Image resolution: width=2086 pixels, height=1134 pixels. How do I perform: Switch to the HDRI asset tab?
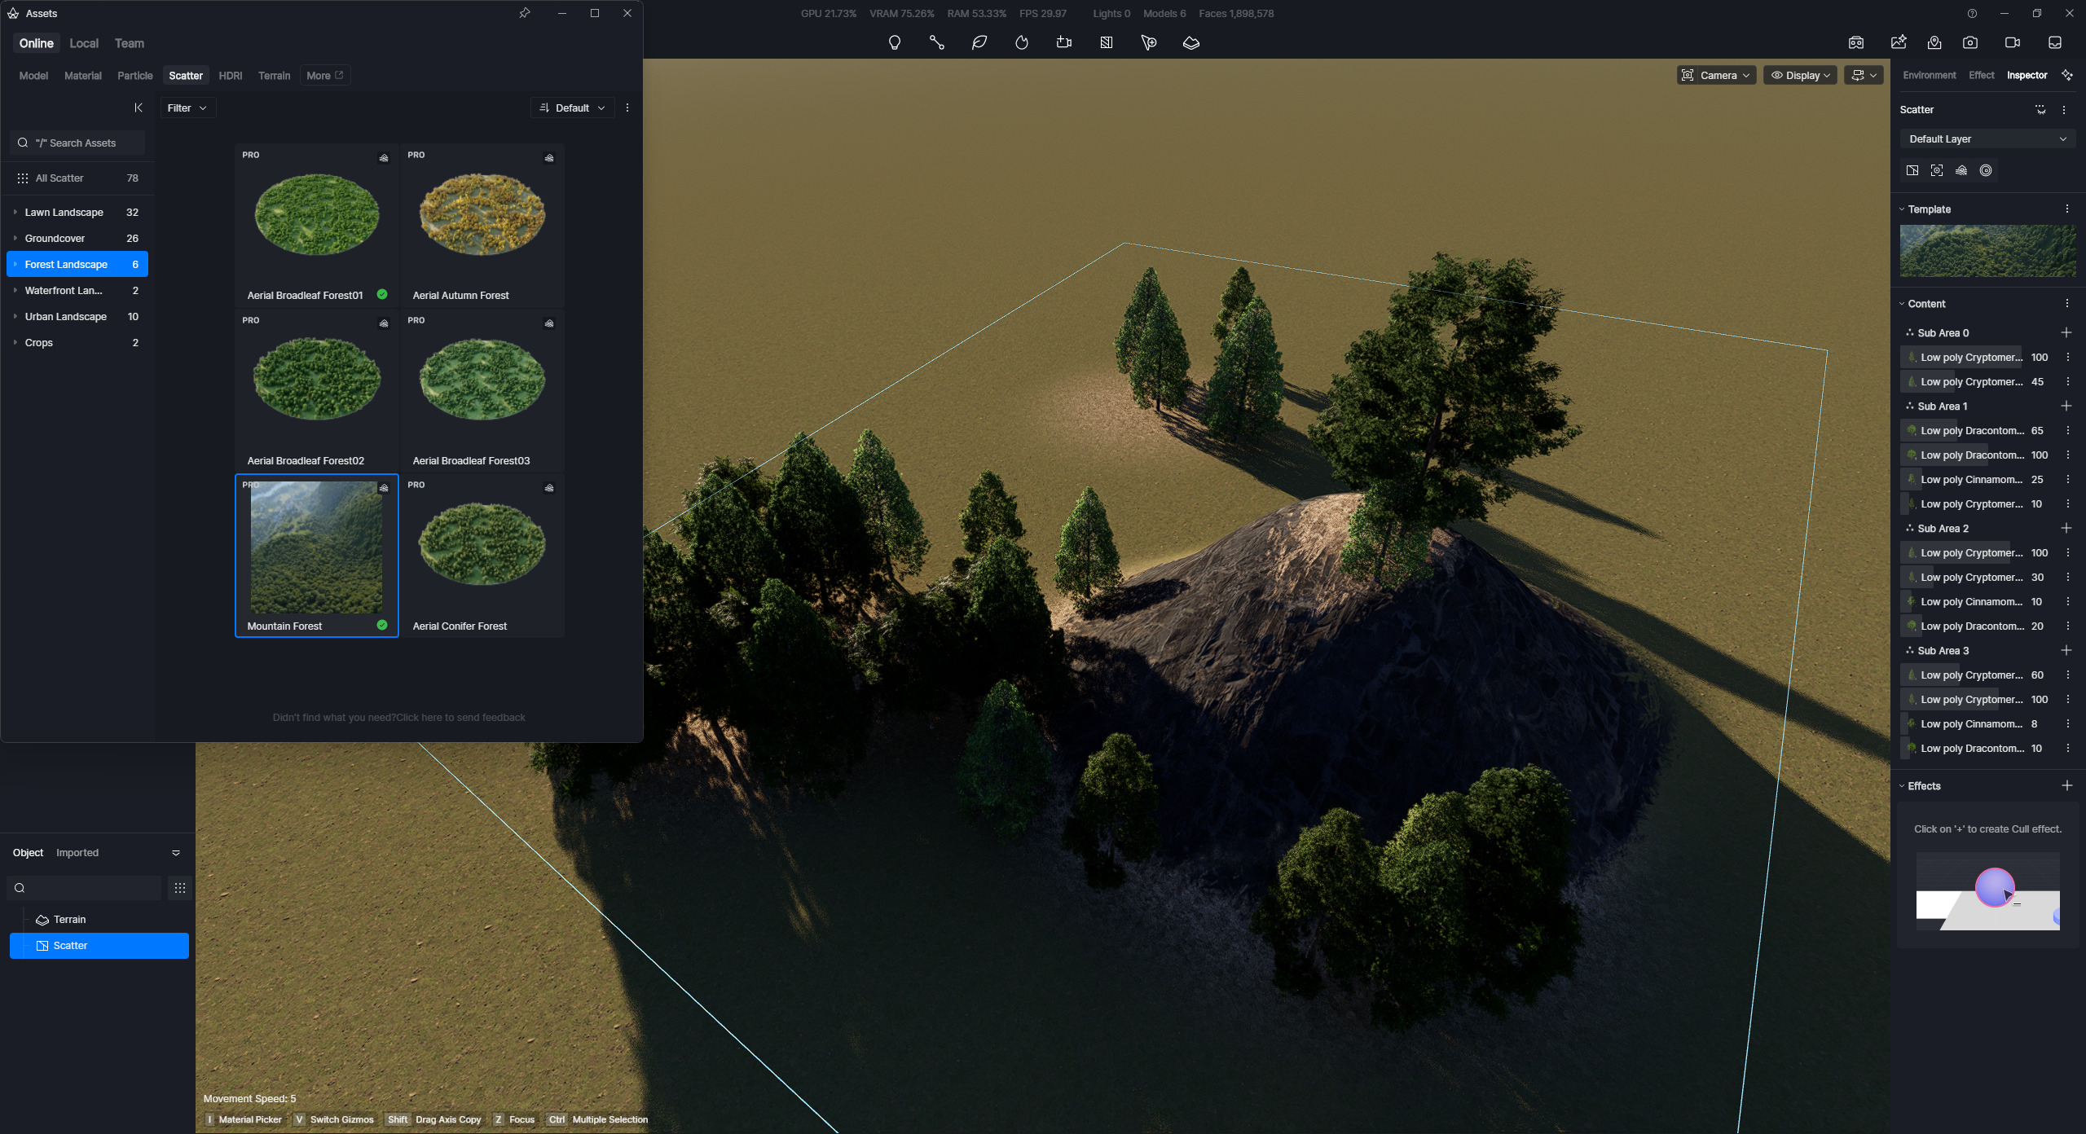(x=230, y=76)
